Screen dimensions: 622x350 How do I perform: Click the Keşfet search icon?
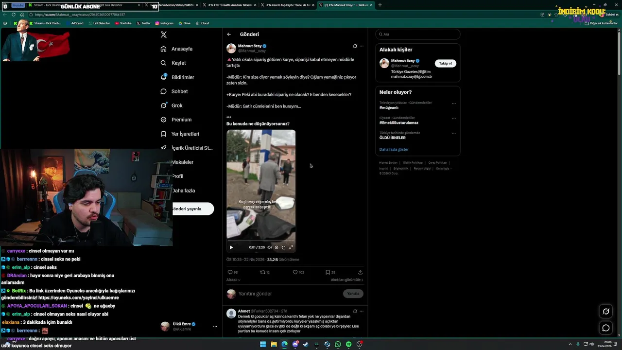click(164, 63)
